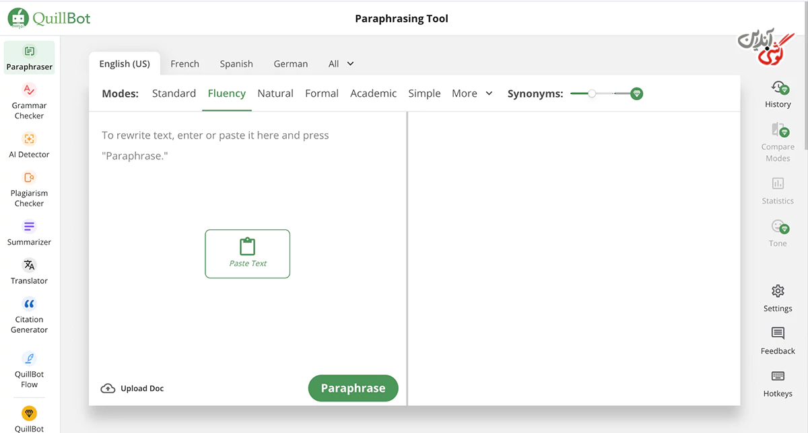808x433 pixels.
Task: Click the green Paraphrase button
Action: click(x=353, y=388)
